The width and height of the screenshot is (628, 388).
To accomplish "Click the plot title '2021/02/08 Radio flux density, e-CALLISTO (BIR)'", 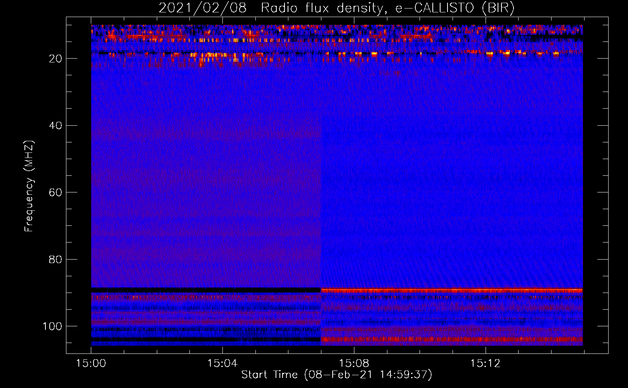I will (x=337, y=8).
